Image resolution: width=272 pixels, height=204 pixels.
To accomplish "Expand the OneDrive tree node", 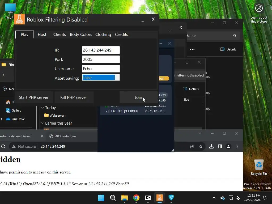I will pos(2,119).
